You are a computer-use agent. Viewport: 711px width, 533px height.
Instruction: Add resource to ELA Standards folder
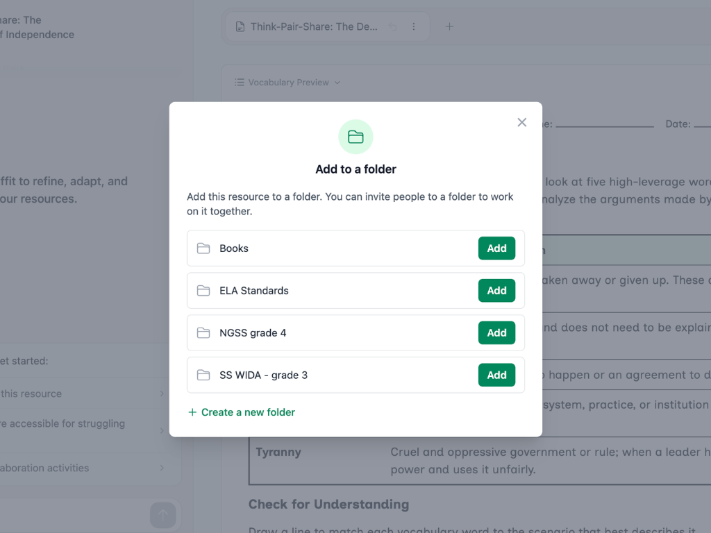[496, 291]
